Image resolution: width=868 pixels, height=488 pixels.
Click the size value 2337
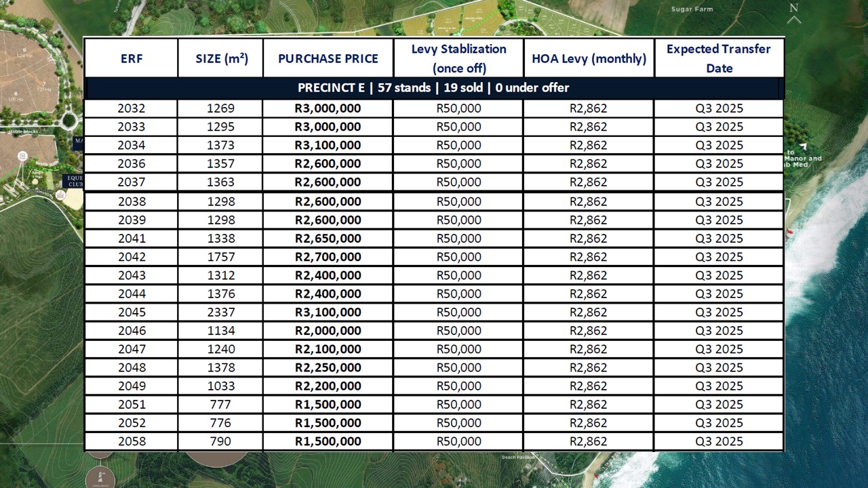(221, 312)
